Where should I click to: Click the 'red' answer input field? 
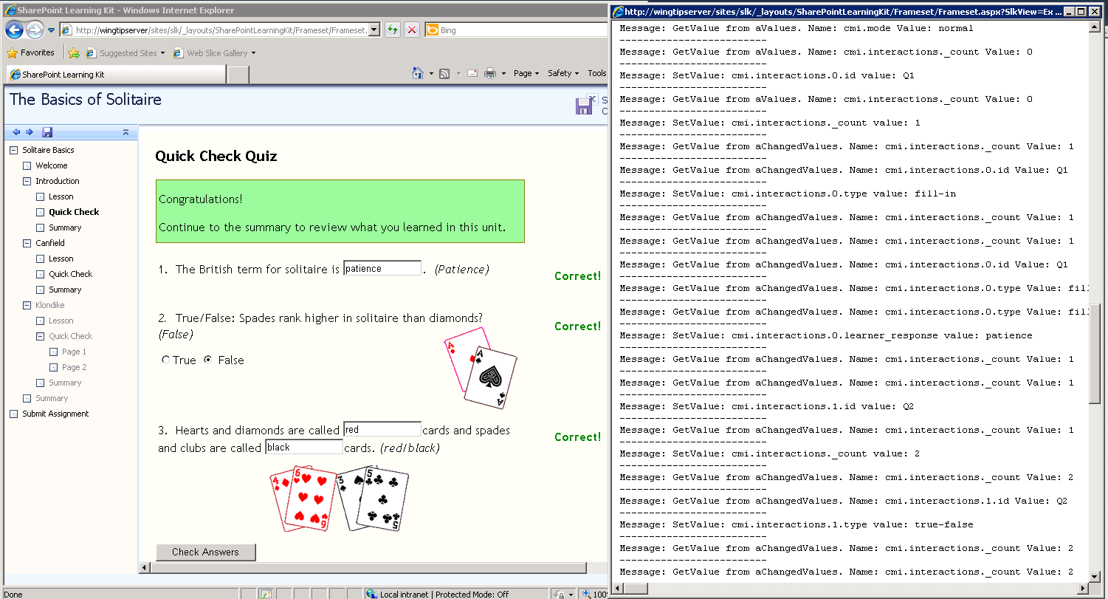point(382,430)
